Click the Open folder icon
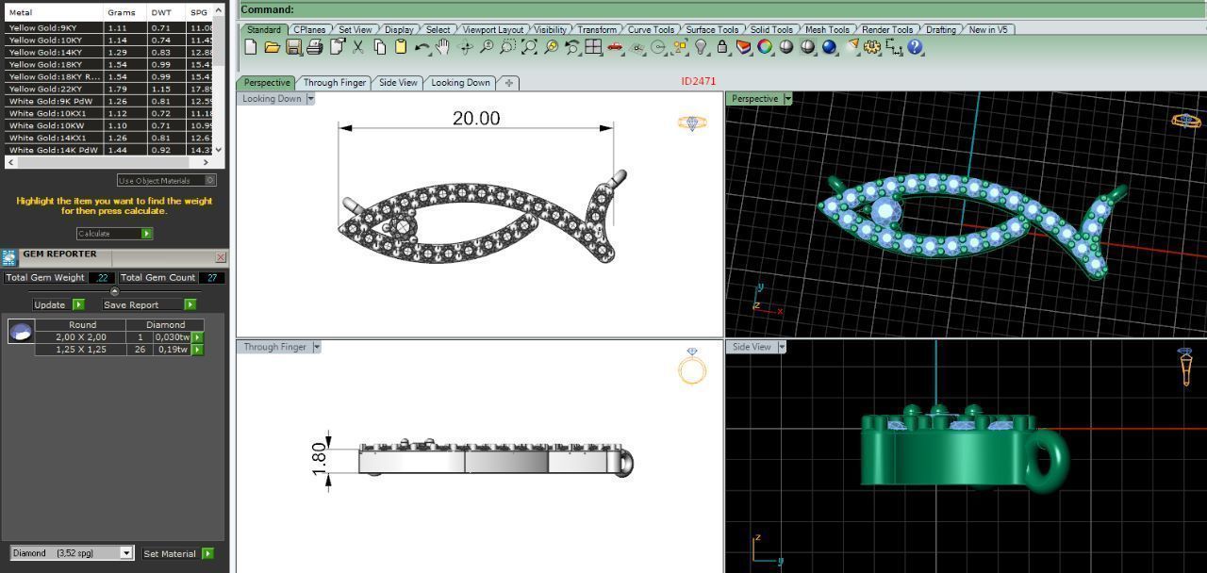Viewport: 1207px width, 573px height. (273, 46)
